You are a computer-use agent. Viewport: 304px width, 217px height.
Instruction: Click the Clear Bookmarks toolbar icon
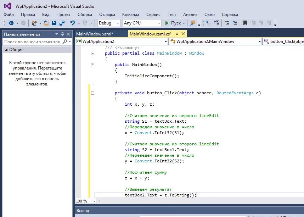(269, 23)
